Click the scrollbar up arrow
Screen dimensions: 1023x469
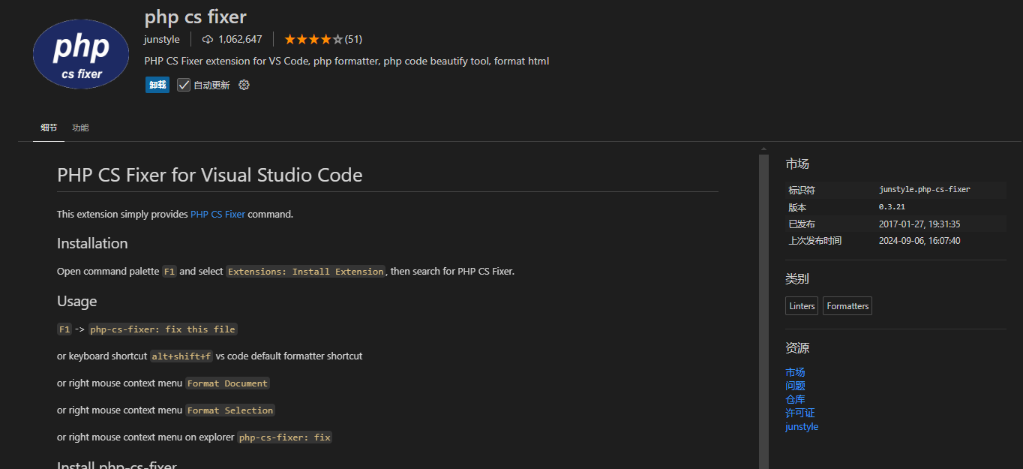coord(763,149)
